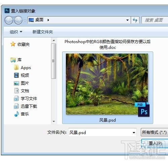Click the 视频 film icon
This screenshot has width=168, height=161.
[x=16, y=75]
